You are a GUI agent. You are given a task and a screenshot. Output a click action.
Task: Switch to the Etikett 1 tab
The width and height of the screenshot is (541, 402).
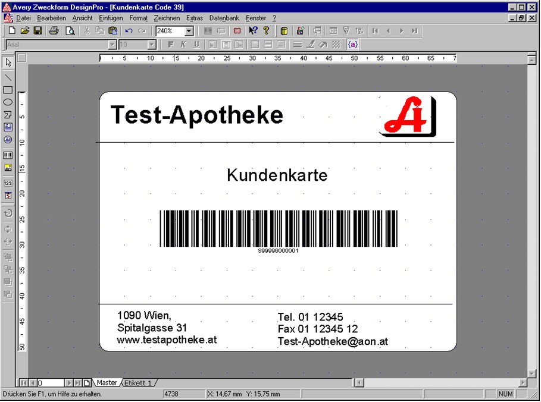click(137, 383)
